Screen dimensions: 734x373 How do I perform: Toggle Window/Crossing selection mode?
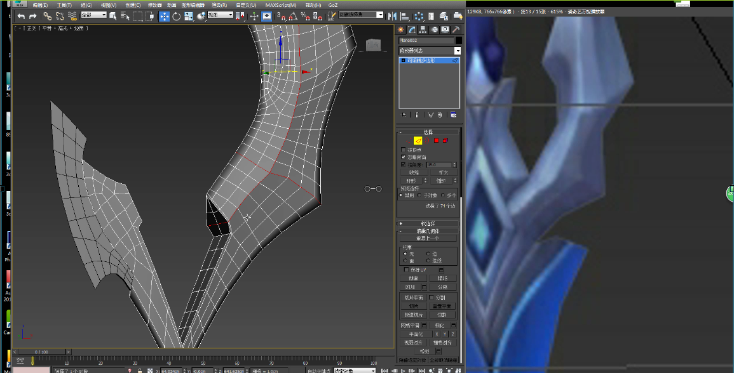click(x=150, y=16)
